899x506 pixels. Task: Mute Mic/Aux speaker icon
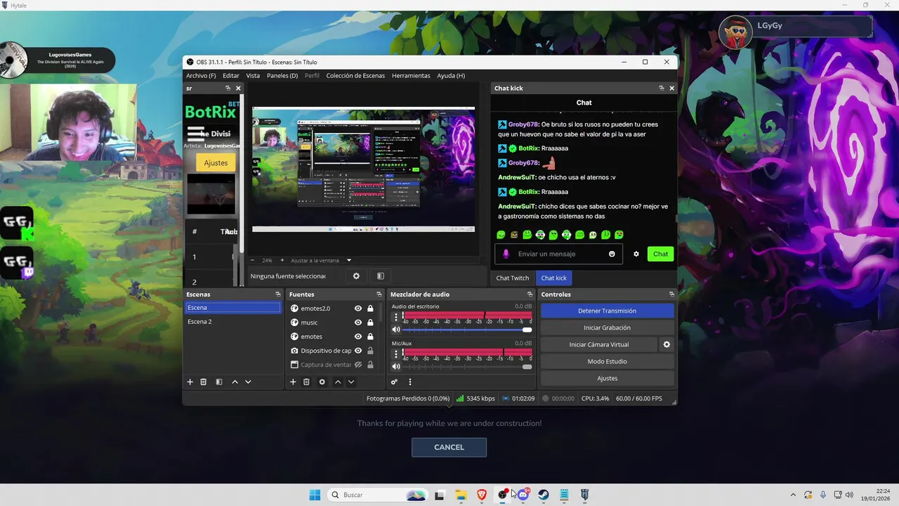(x=396, y=366)
